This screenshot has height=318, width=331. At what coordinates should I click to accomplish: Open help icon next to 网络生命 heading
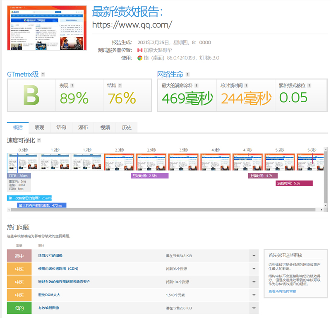[x=187, y=75]
